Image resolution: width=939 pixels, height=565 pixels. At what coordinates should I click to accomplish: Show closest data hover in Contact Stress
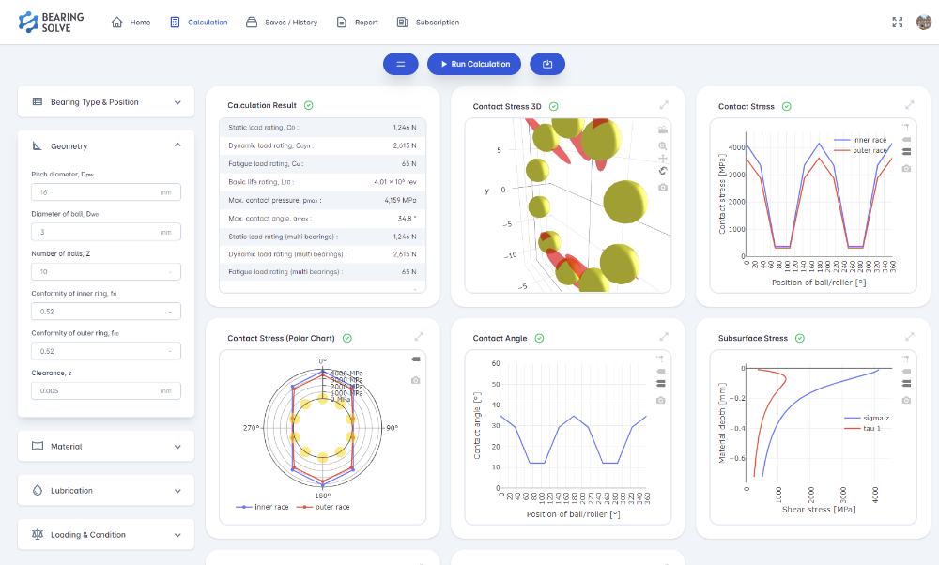point(906,140)
